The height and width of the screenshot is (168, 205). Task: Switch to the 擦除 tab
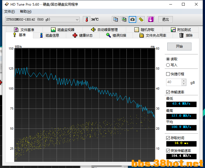click(186, 36)
